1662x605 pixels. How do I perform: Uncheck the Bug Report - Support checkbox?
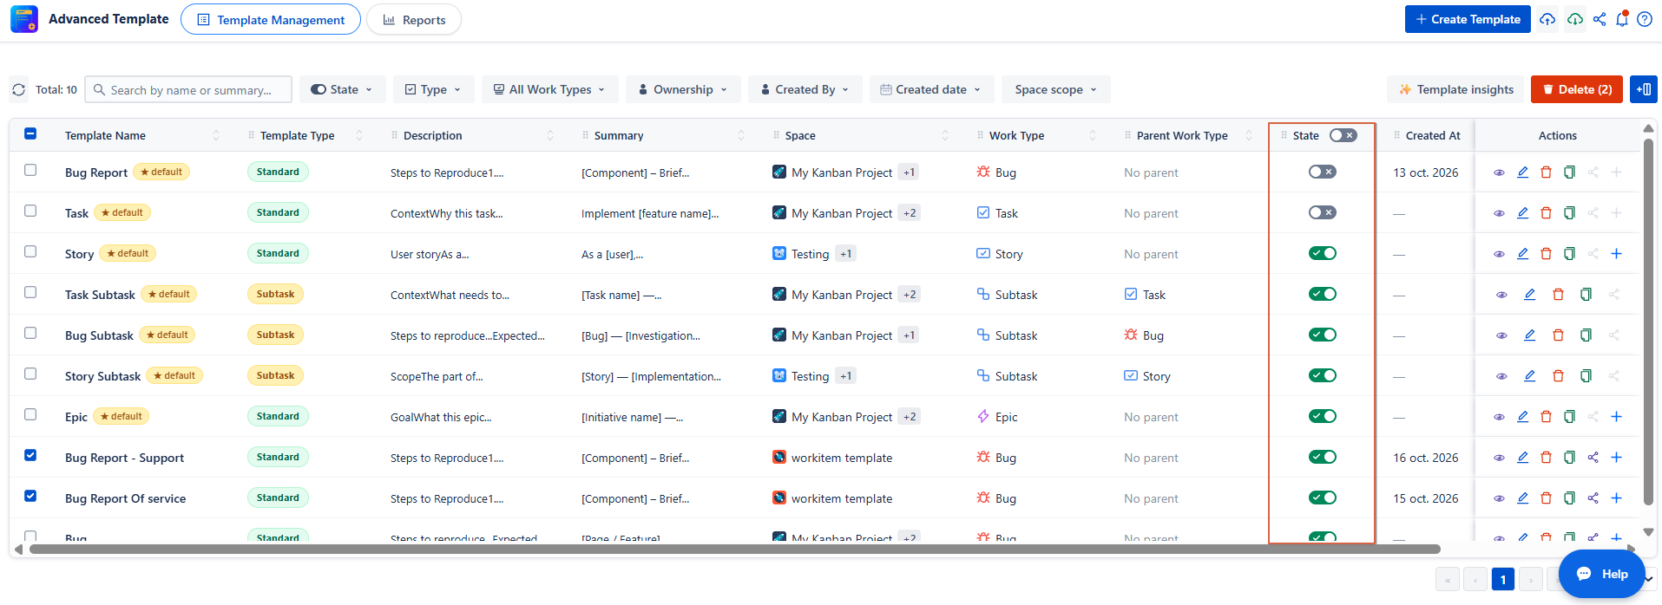point(30,455)
